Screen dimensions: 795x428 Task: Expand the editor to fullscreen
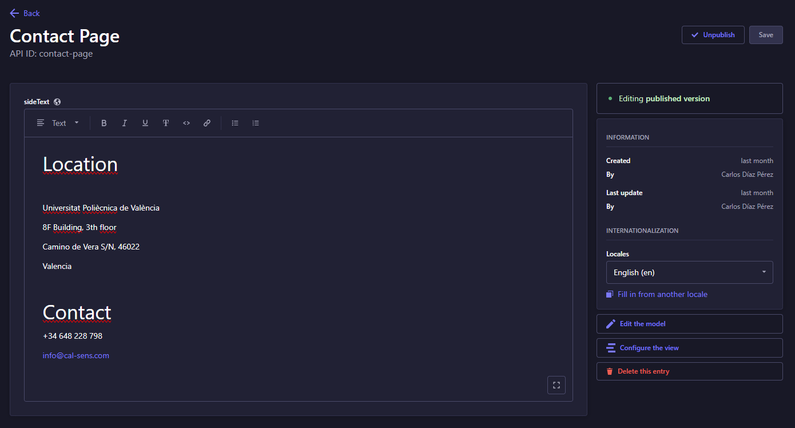pyautogui.click(x=556, y=385)
